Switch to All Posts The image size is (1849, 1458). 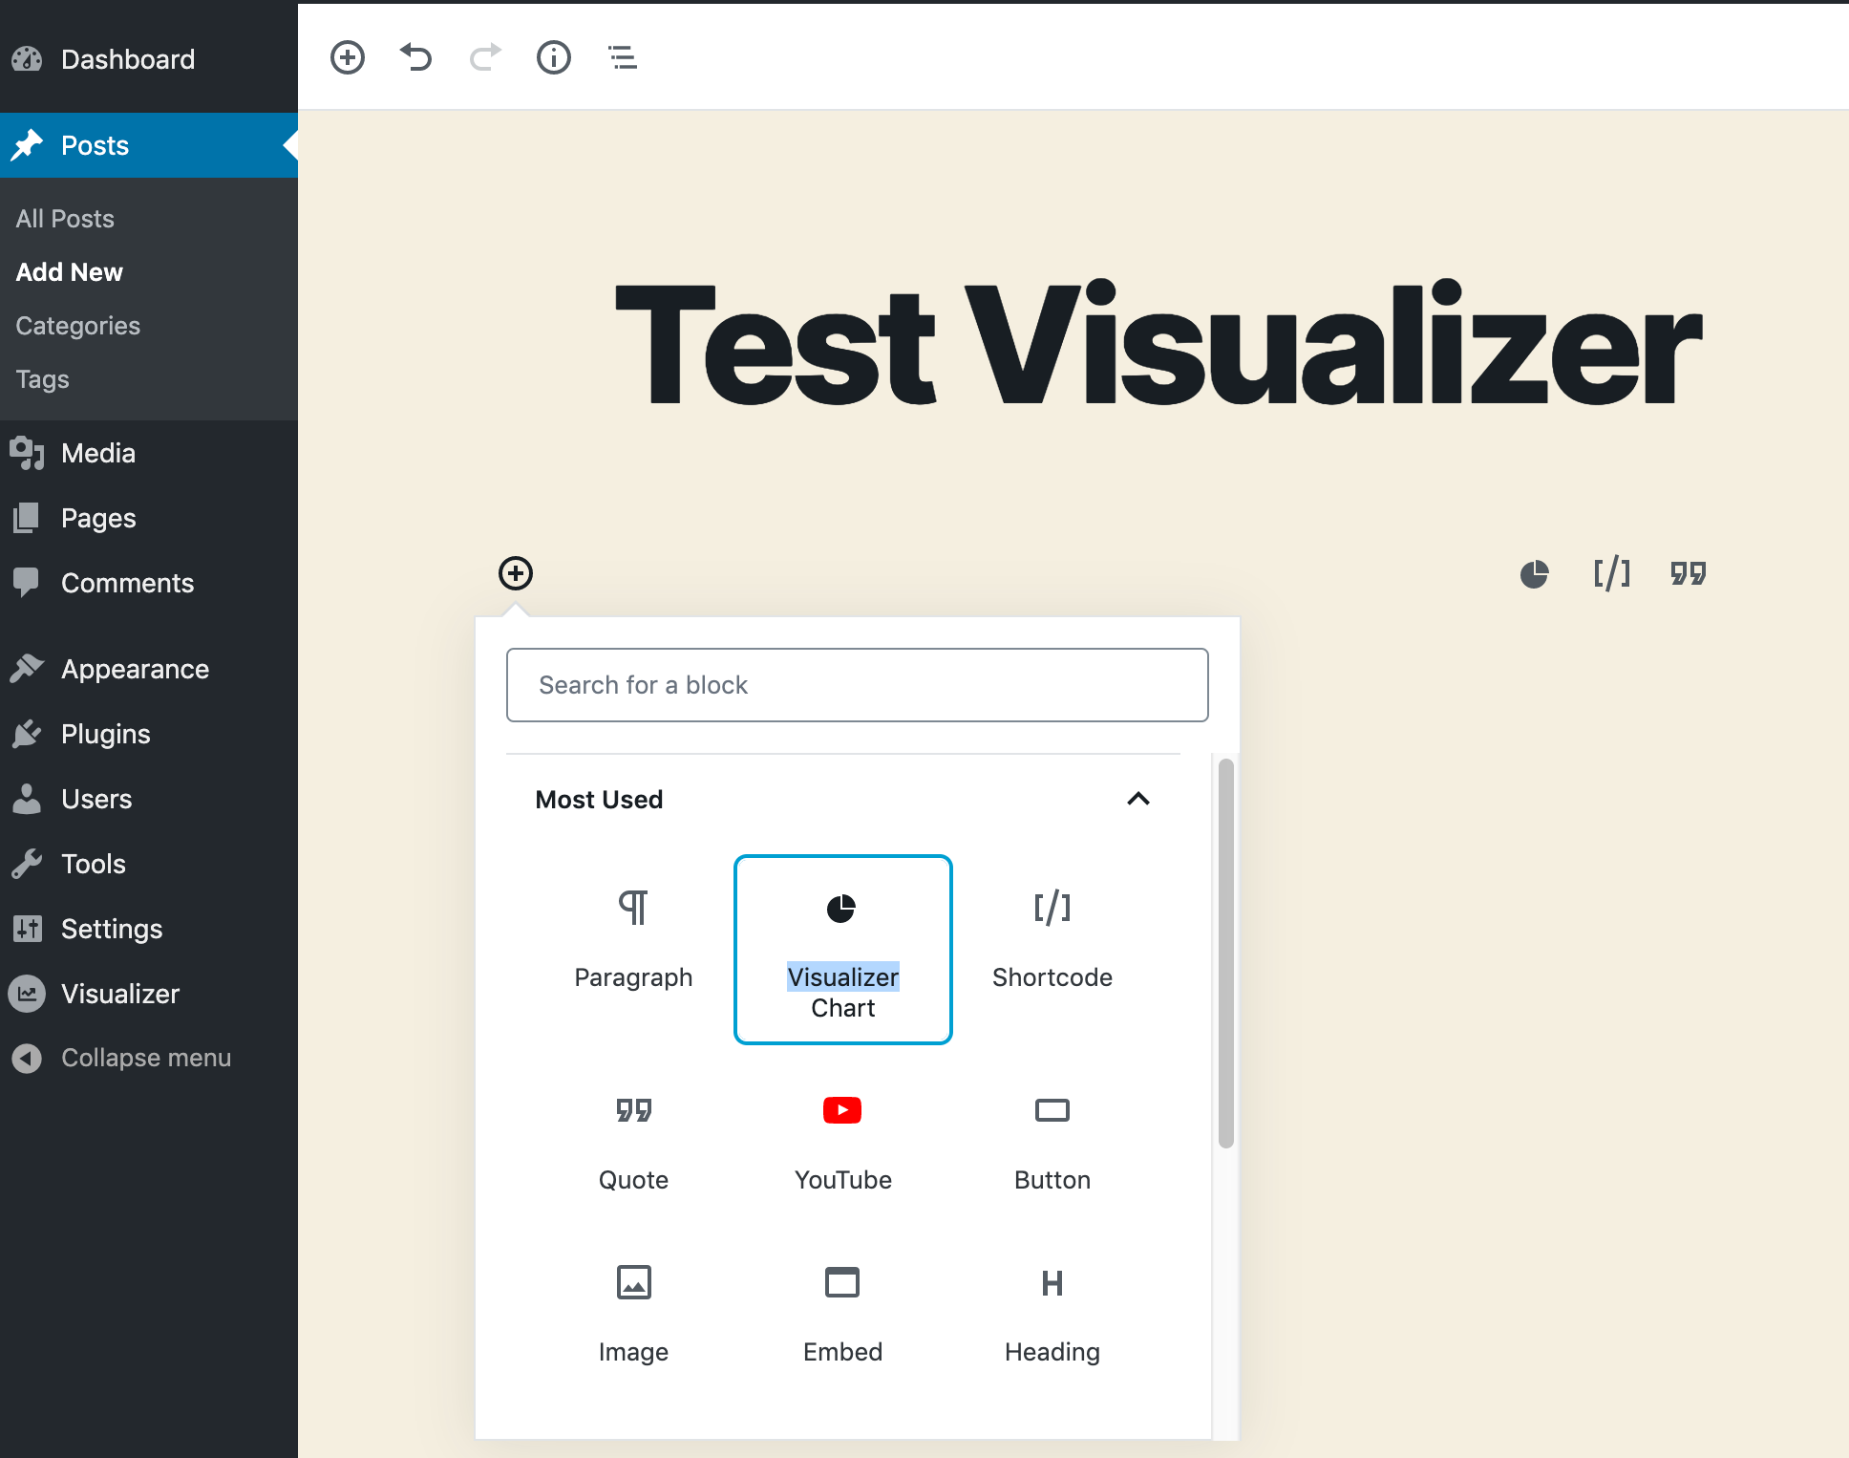click(x=63, y=218)
